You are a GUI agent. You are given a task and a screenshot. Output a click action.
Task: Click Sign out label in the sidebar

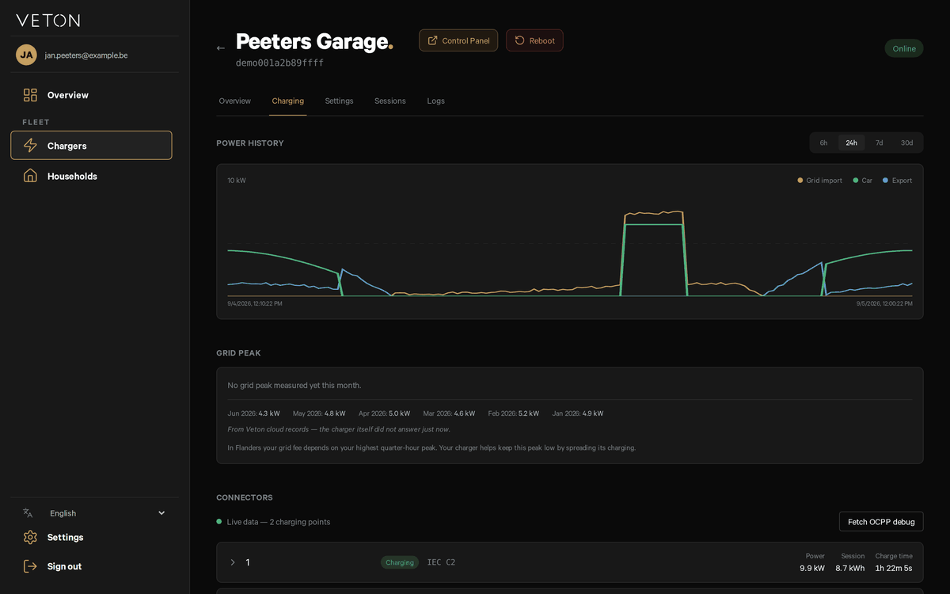point(64,566)
